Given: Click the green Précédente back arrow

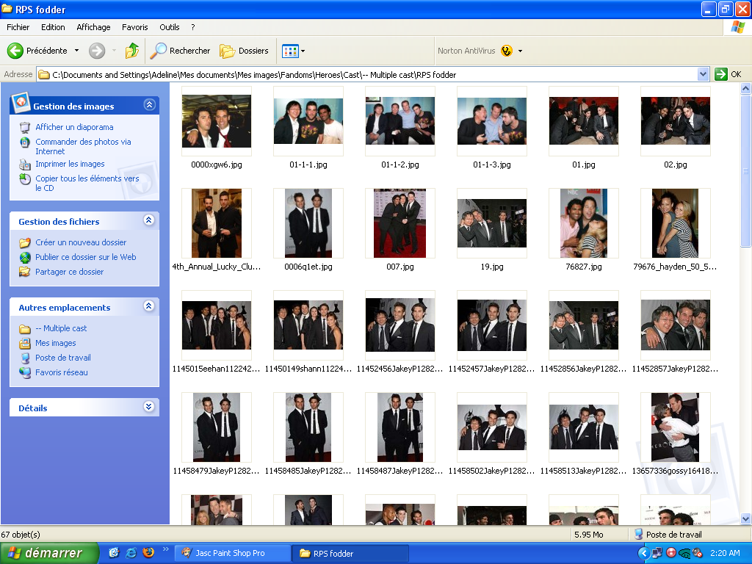Looking at the screenshot, I should coord(15,51).
